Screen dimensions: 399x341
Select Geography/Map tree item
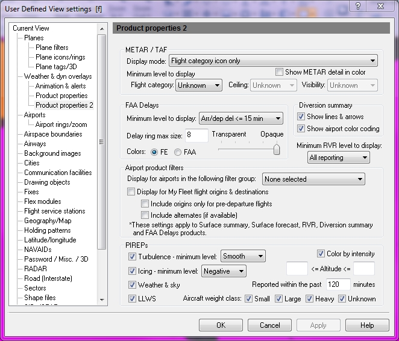pos(48,221)
